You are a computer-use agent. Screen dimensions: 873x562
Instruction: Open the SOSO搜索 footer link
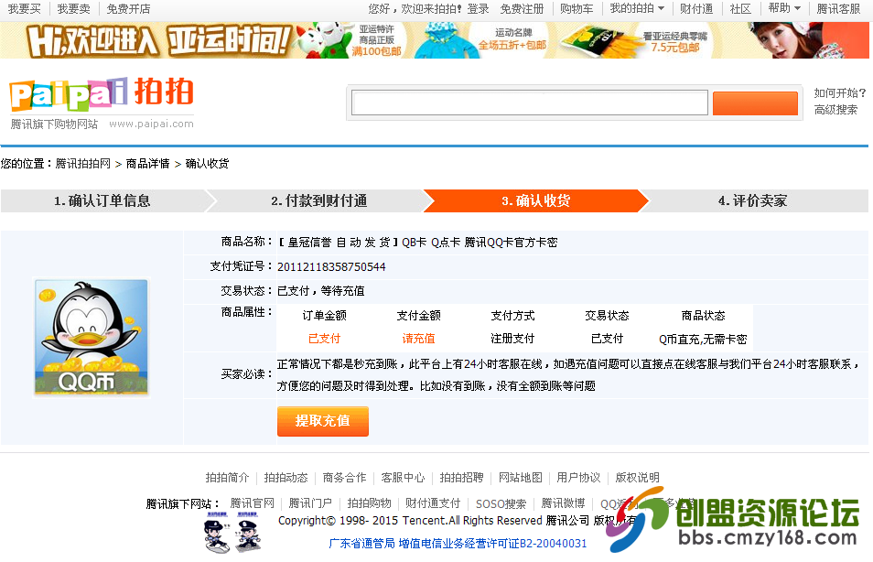click(501, 504)
